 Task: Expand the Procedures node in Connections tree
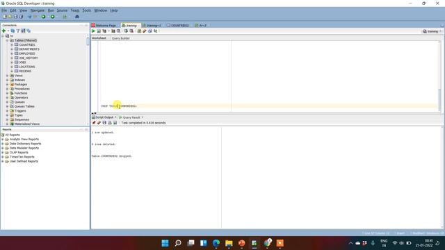[8, 89]
